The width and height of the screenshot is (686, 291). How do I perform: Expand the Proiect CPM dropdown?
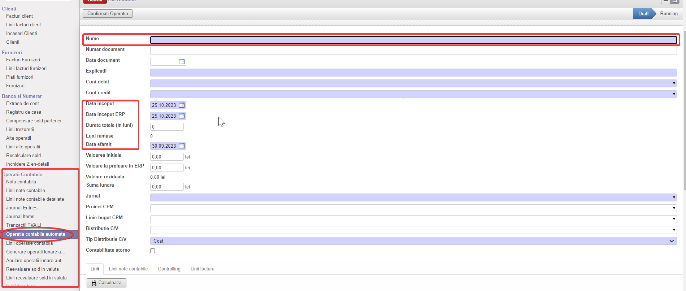pos(673,208)
